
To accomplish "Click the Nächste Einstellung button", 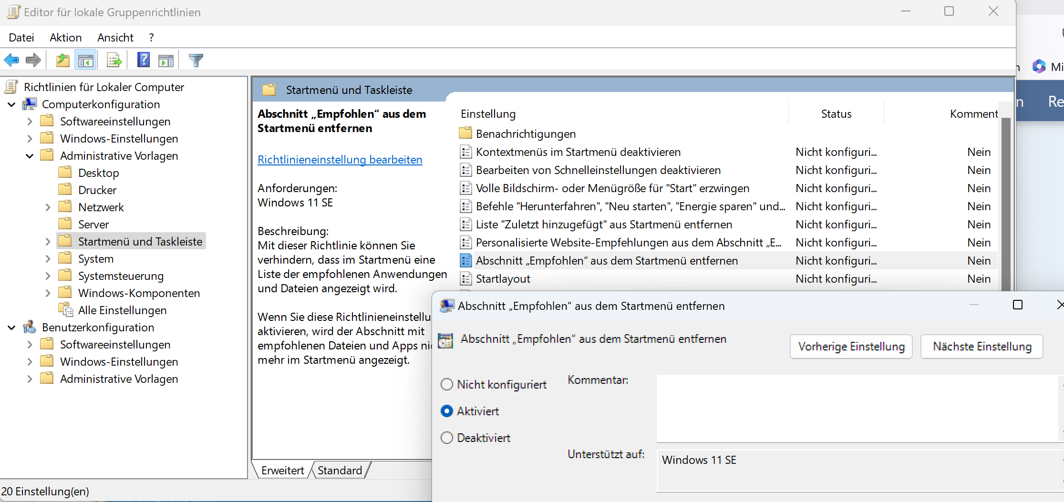I will [982, 347].
